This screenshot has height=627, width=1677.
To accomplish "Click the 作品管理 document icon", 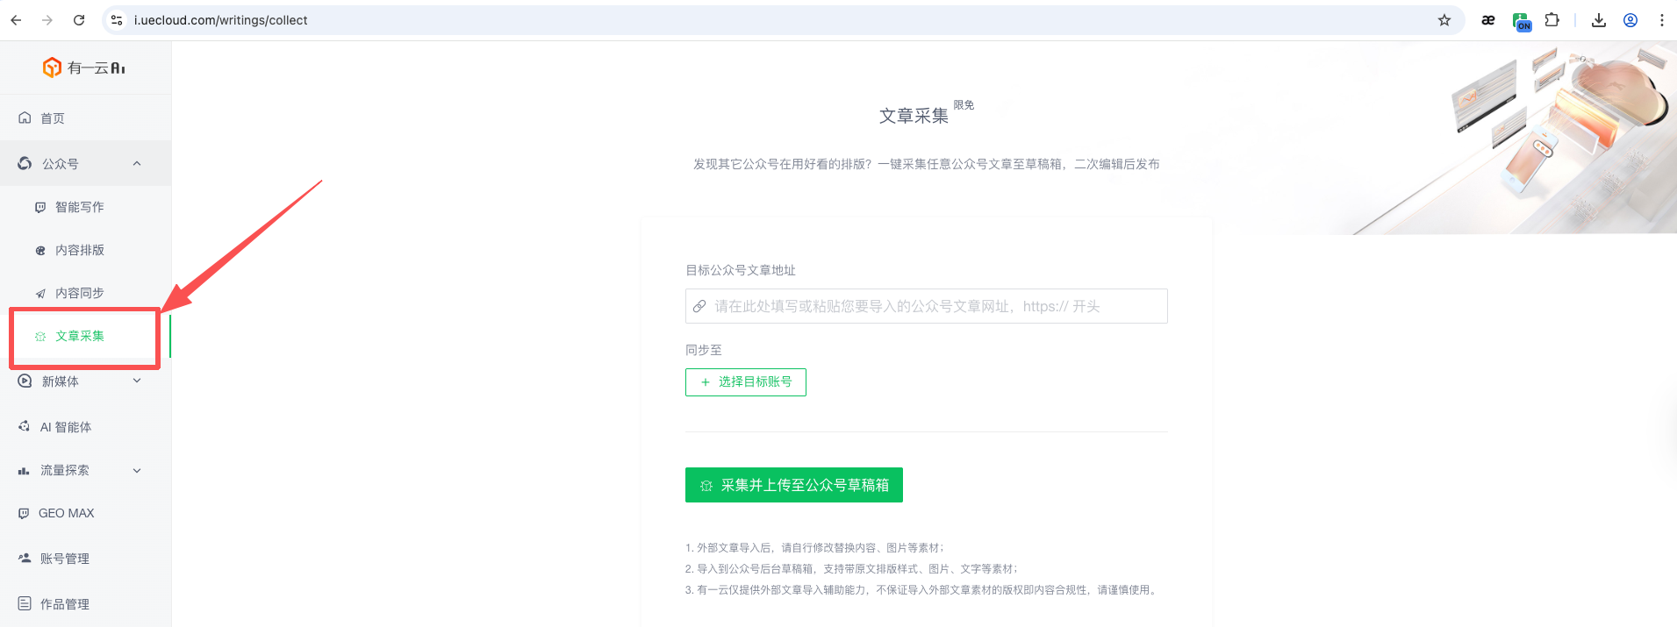I will (x=25, y=603).
